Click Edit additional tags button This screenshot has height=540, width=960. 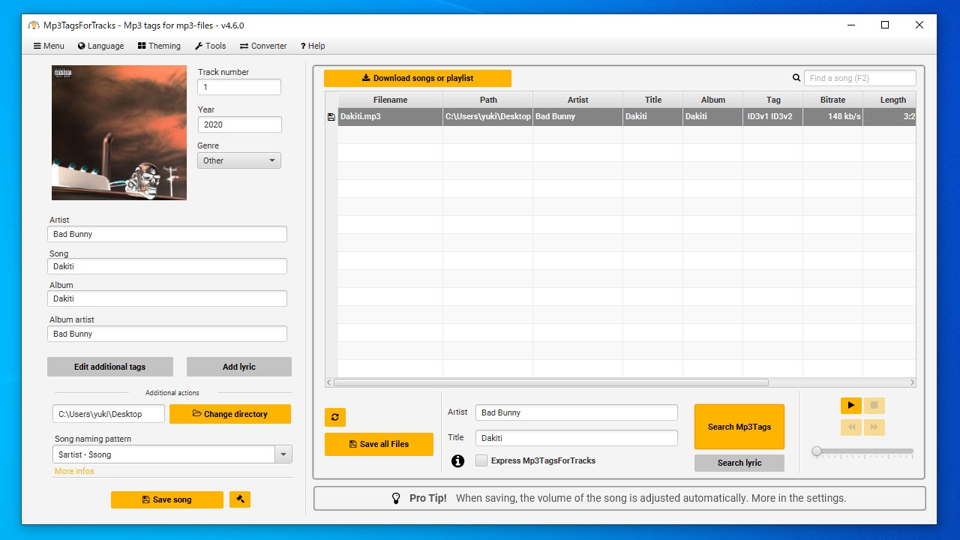click(110, 367)
